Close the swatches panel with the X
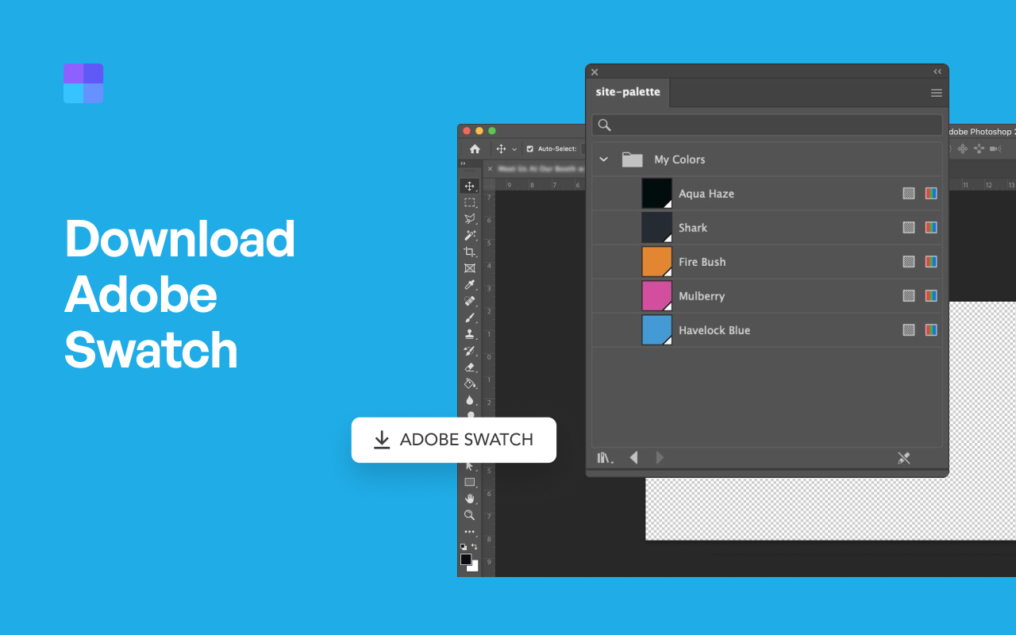The width and height of the screenshot is (1016, 635). [595, 72]
